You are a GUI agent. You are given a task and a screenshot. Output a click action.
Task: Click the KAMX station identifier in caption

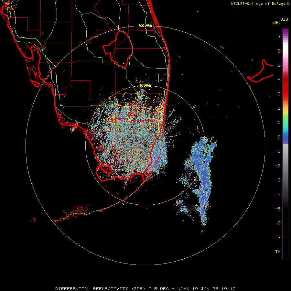click(183, 289)
